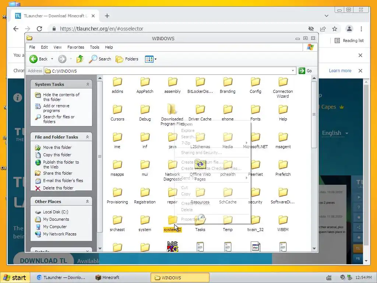377x283 pixels.
Task: Click the Up folder icon in toolbar
Action: pos(80,59)
